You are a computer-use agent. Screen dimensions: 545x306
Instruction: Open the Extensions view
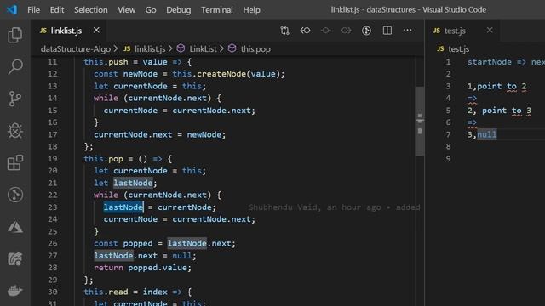point(15,162)
